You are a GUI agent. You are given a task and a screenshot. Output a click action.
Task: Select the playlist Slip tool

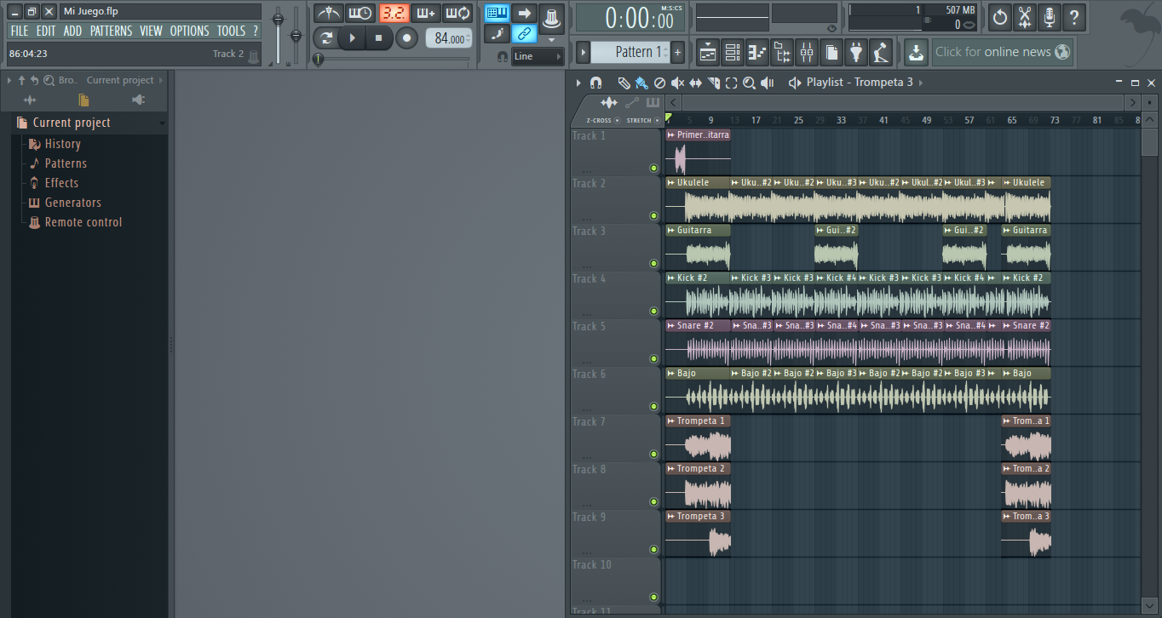pos(695,83)
